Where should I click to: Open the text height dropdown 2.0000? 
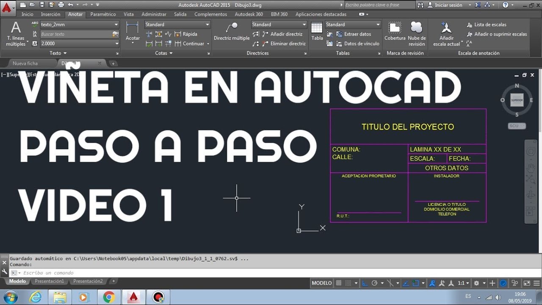(80, 44)
